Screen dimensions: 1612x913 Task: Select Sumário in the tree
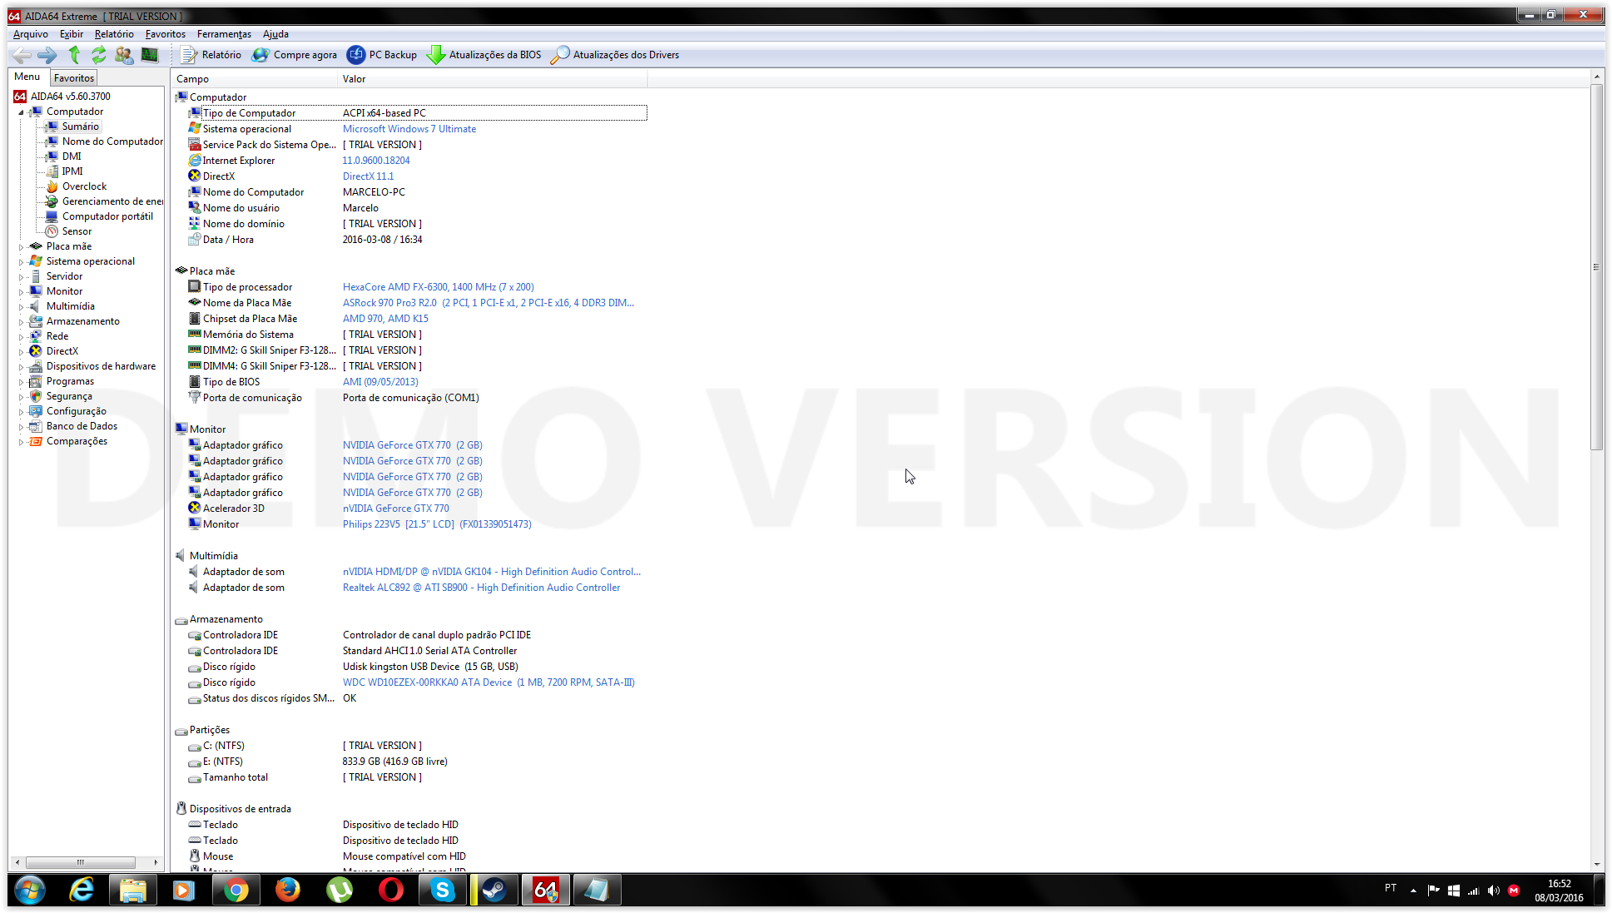point(80,127)
